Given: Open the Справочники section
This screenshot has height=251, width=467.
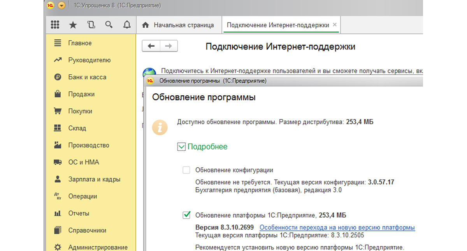Looking at the screenshot, I should click(x=91, y=230).
